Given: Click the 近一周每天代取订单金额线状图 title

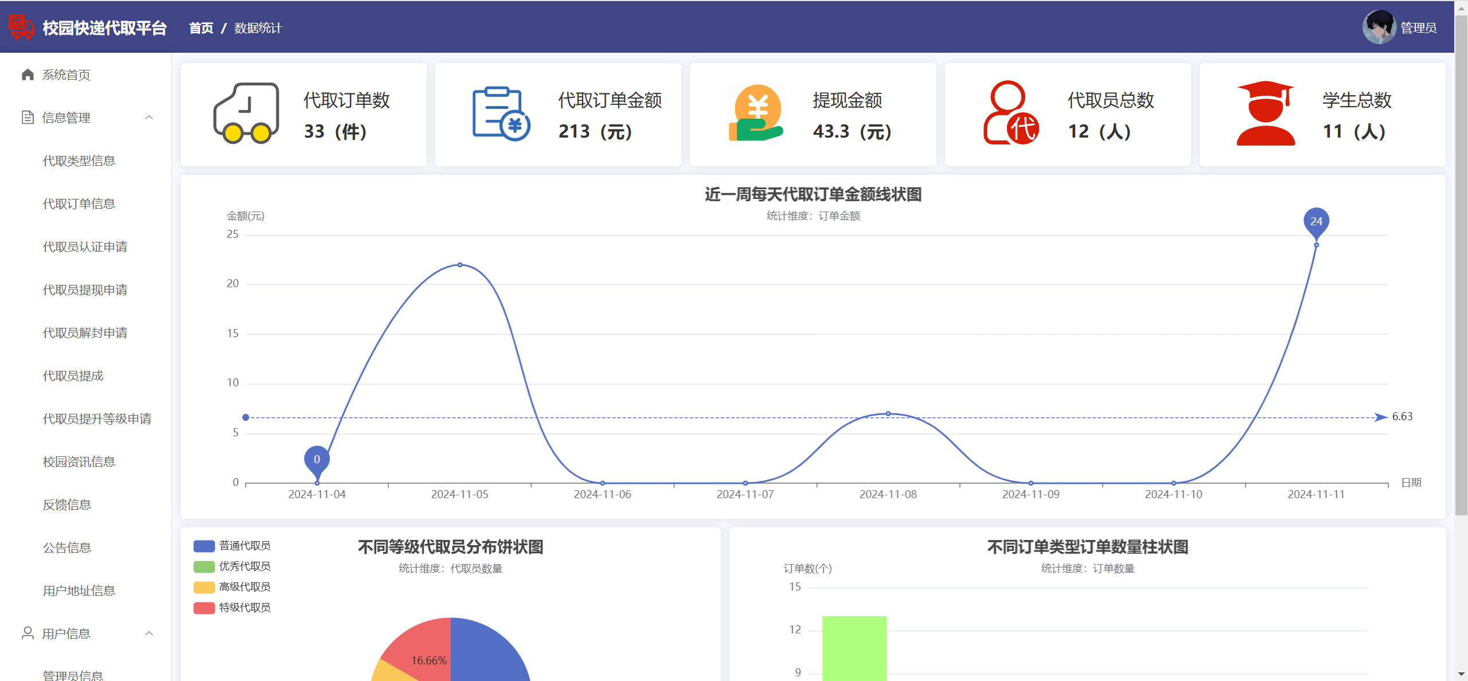Looking at the screenshot, I should tap(813, 194).
